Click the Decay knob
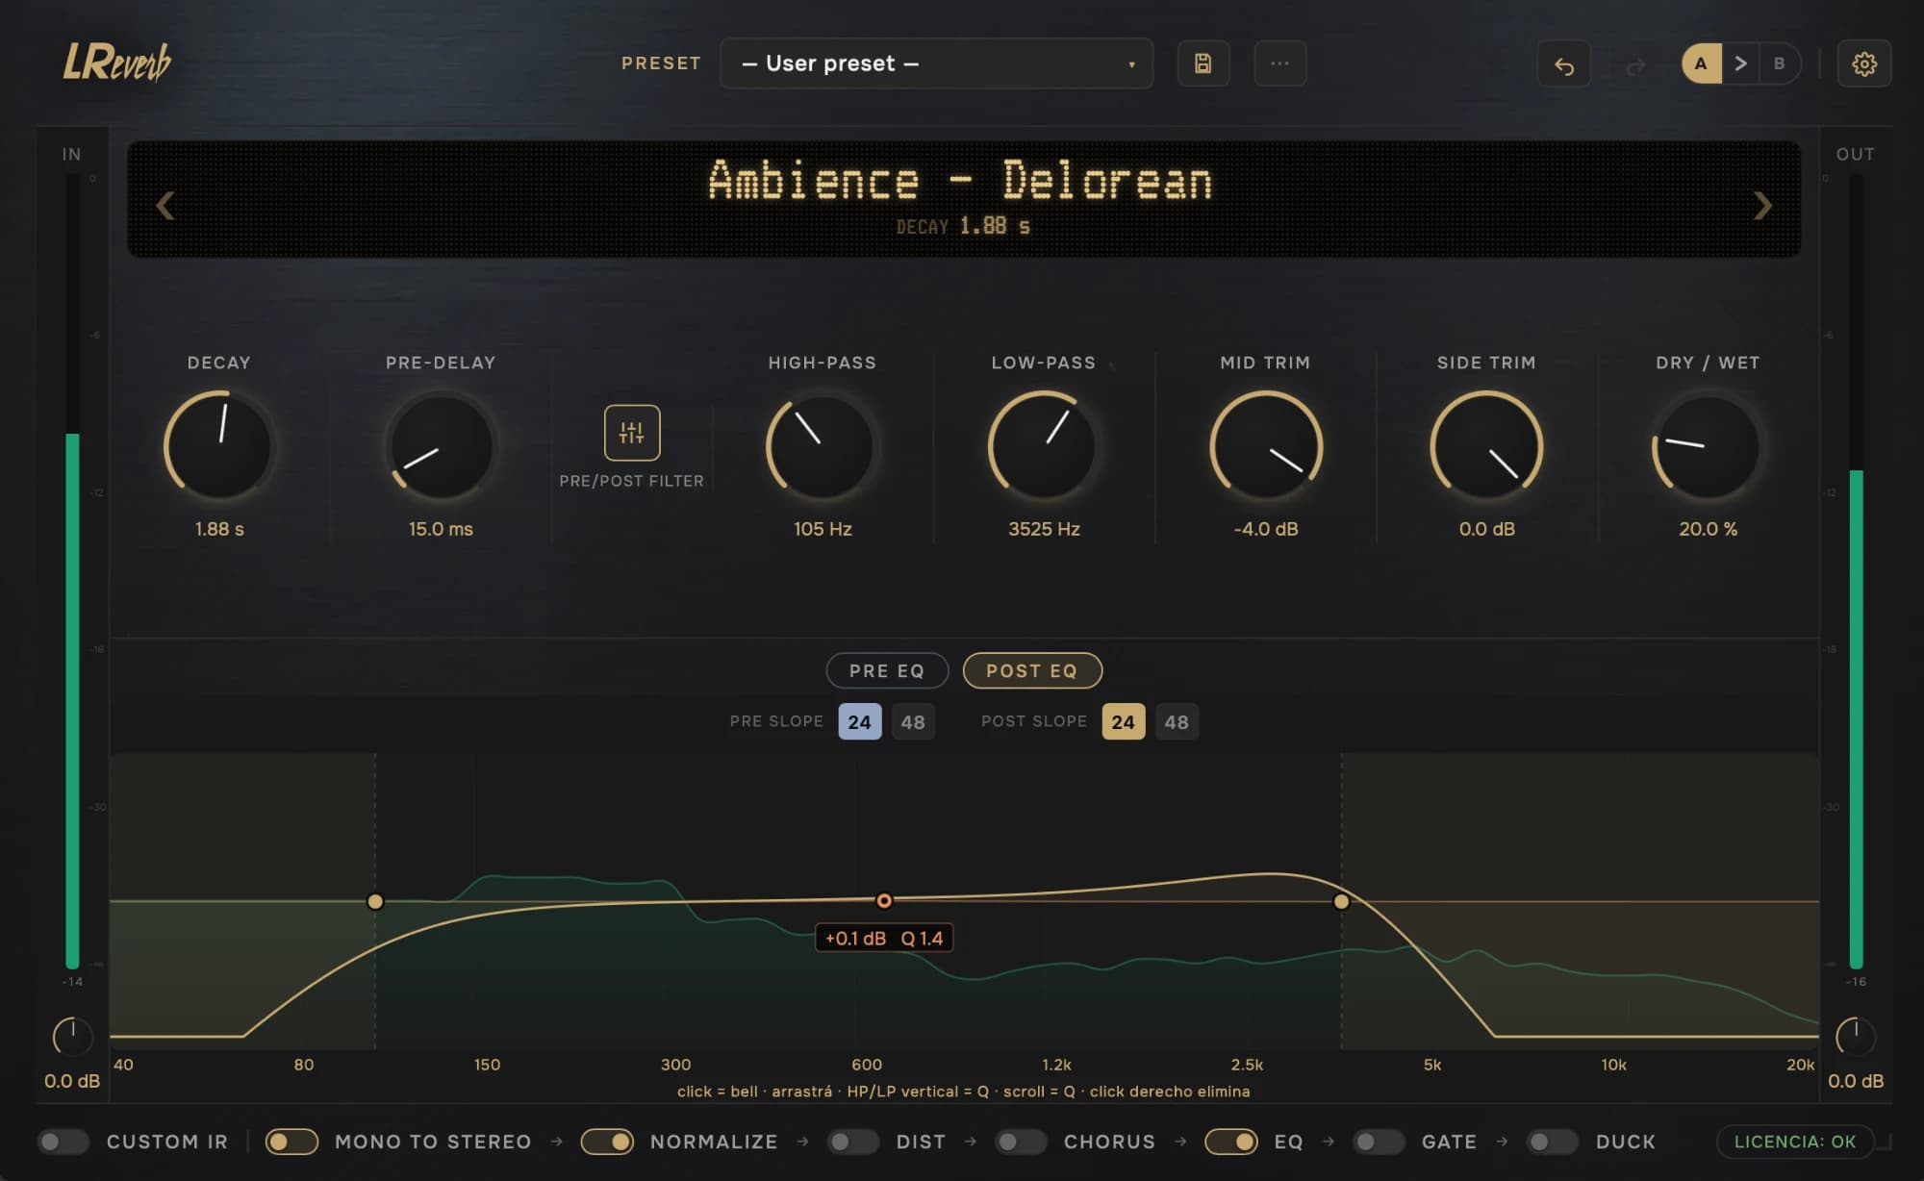Image resolution: width=1924 pixels, height=1181 pixels. (219, 446)
